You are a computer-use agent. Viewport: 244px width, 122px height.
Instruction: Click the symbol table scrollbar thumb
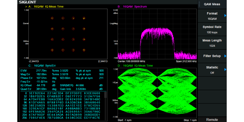[105, 95]
